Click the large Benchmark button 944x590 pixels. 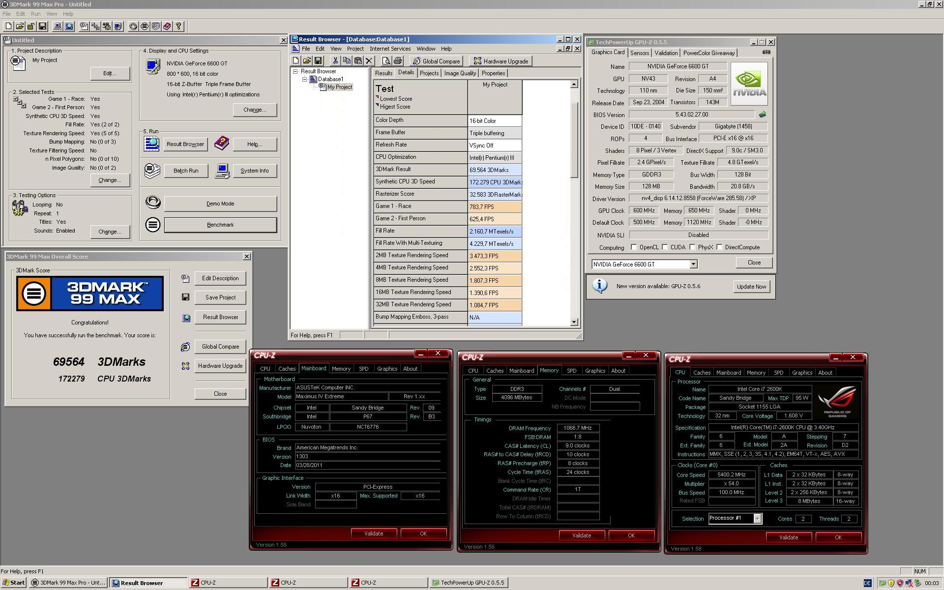(220, 225)
